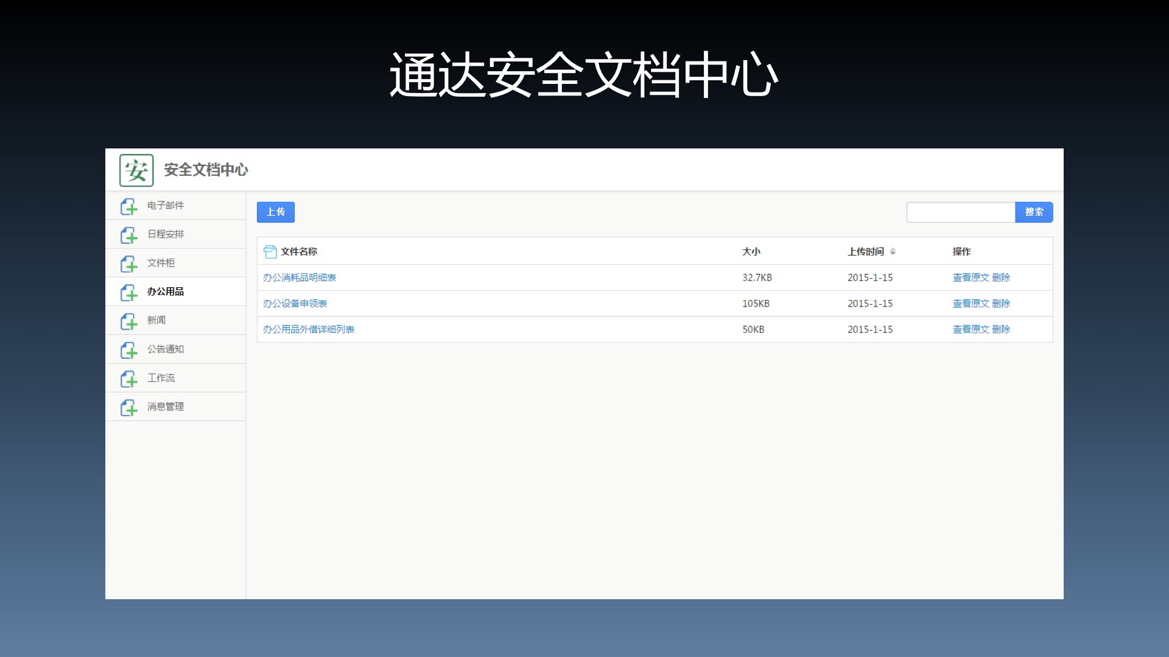The image size is (1169, 657).
Task: Click the document icon beside 新闻
Action: pyautogui.click(x=128, y=321)
